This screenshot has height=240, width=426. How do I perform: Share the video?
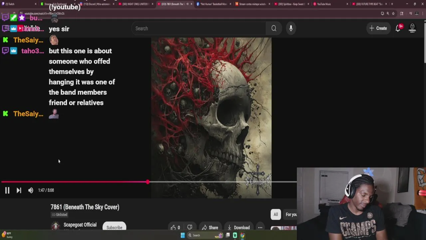click(x=210, y=228)
